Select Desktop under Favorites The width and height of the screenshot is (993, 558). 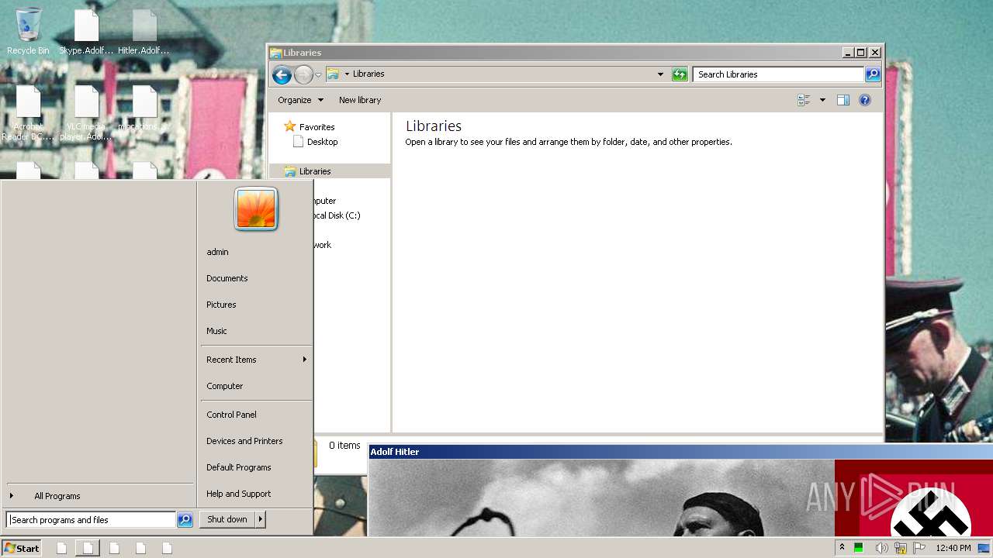pos(315,142)
